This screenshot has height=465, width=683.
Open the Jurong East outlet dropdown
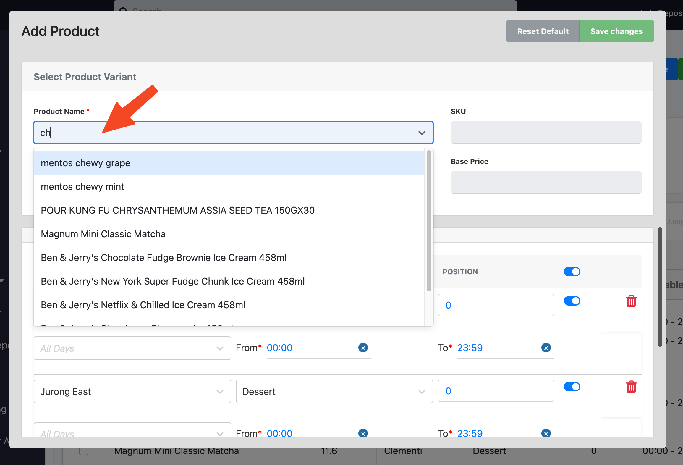(132, 391)
